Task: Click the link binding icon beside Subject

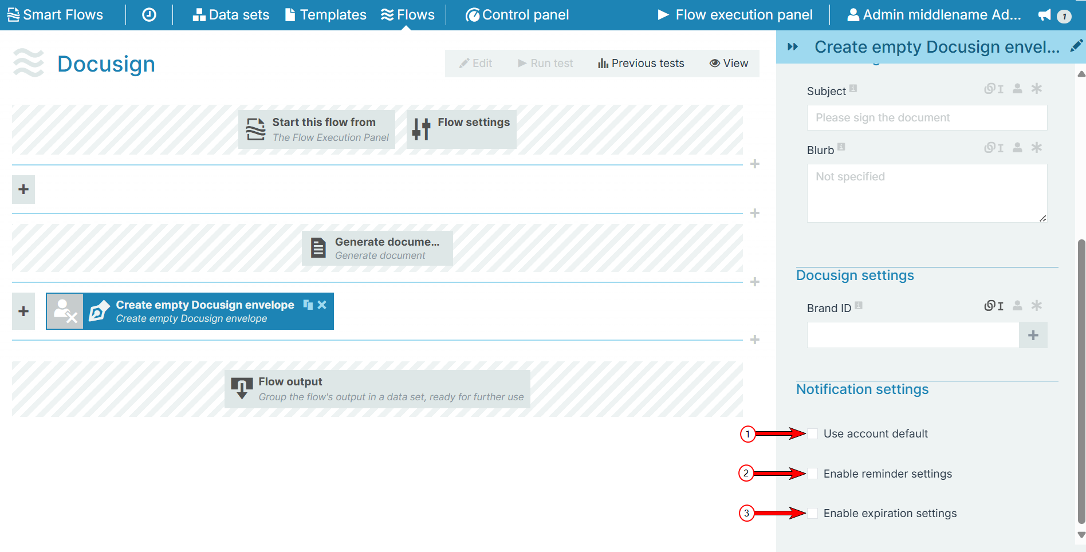Action: [x=991, y=89]
